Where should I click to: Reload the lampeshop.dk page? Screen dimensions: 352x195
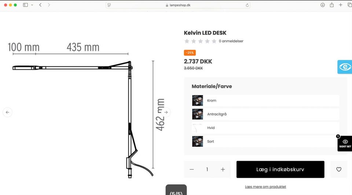pos(247,5)
